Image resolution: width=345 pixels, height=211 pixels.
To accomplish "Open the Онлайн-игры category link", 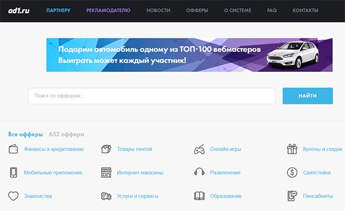I will point(225,149).
